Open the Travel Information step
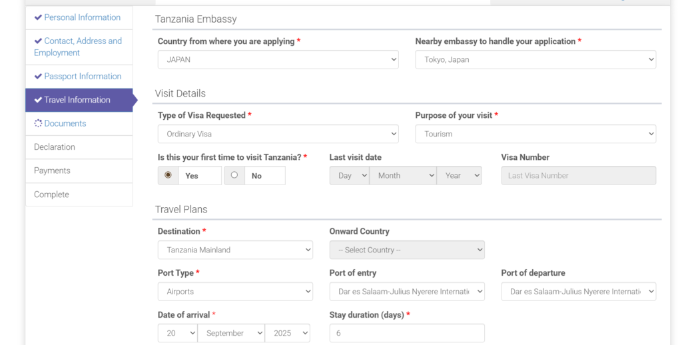The width and height of the screenshot is (682, 345). click(x=77, y=100)
